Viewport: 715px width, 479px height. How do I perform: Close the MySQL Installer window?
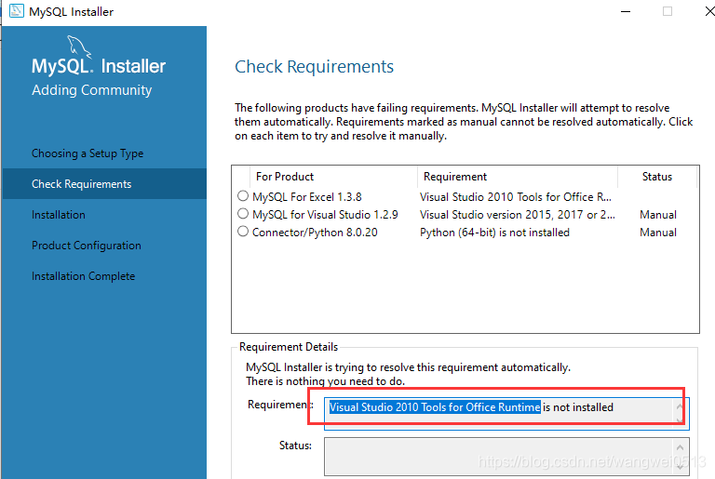click(709, 11)
